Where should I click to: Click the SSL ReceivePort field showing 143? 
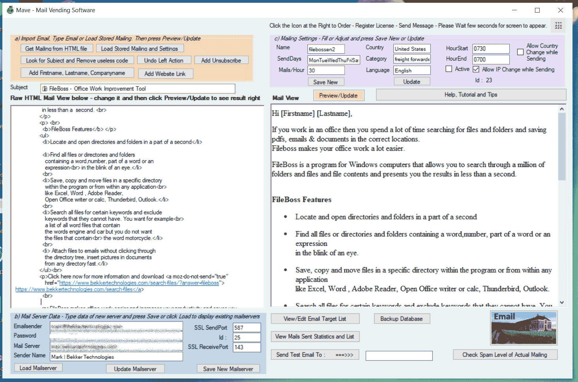coord(247,347)
